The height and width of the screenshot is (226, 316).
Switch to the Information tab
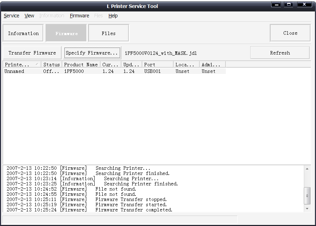point(23,33)
